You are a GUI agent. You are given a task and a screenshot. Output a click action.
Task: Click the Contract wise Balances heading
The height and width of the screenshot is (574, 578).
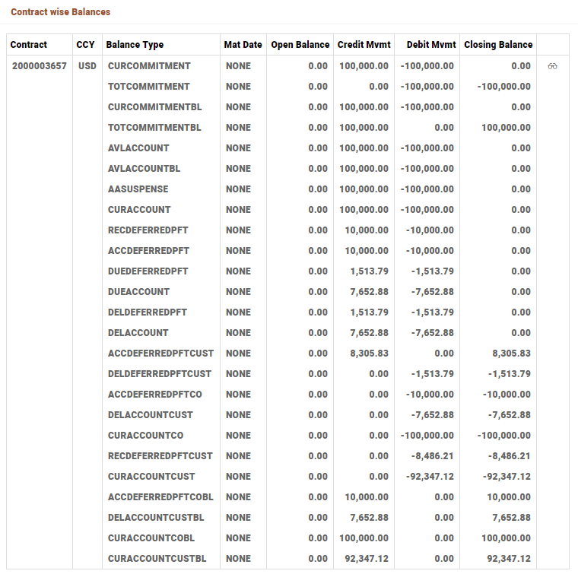point(60,12)
